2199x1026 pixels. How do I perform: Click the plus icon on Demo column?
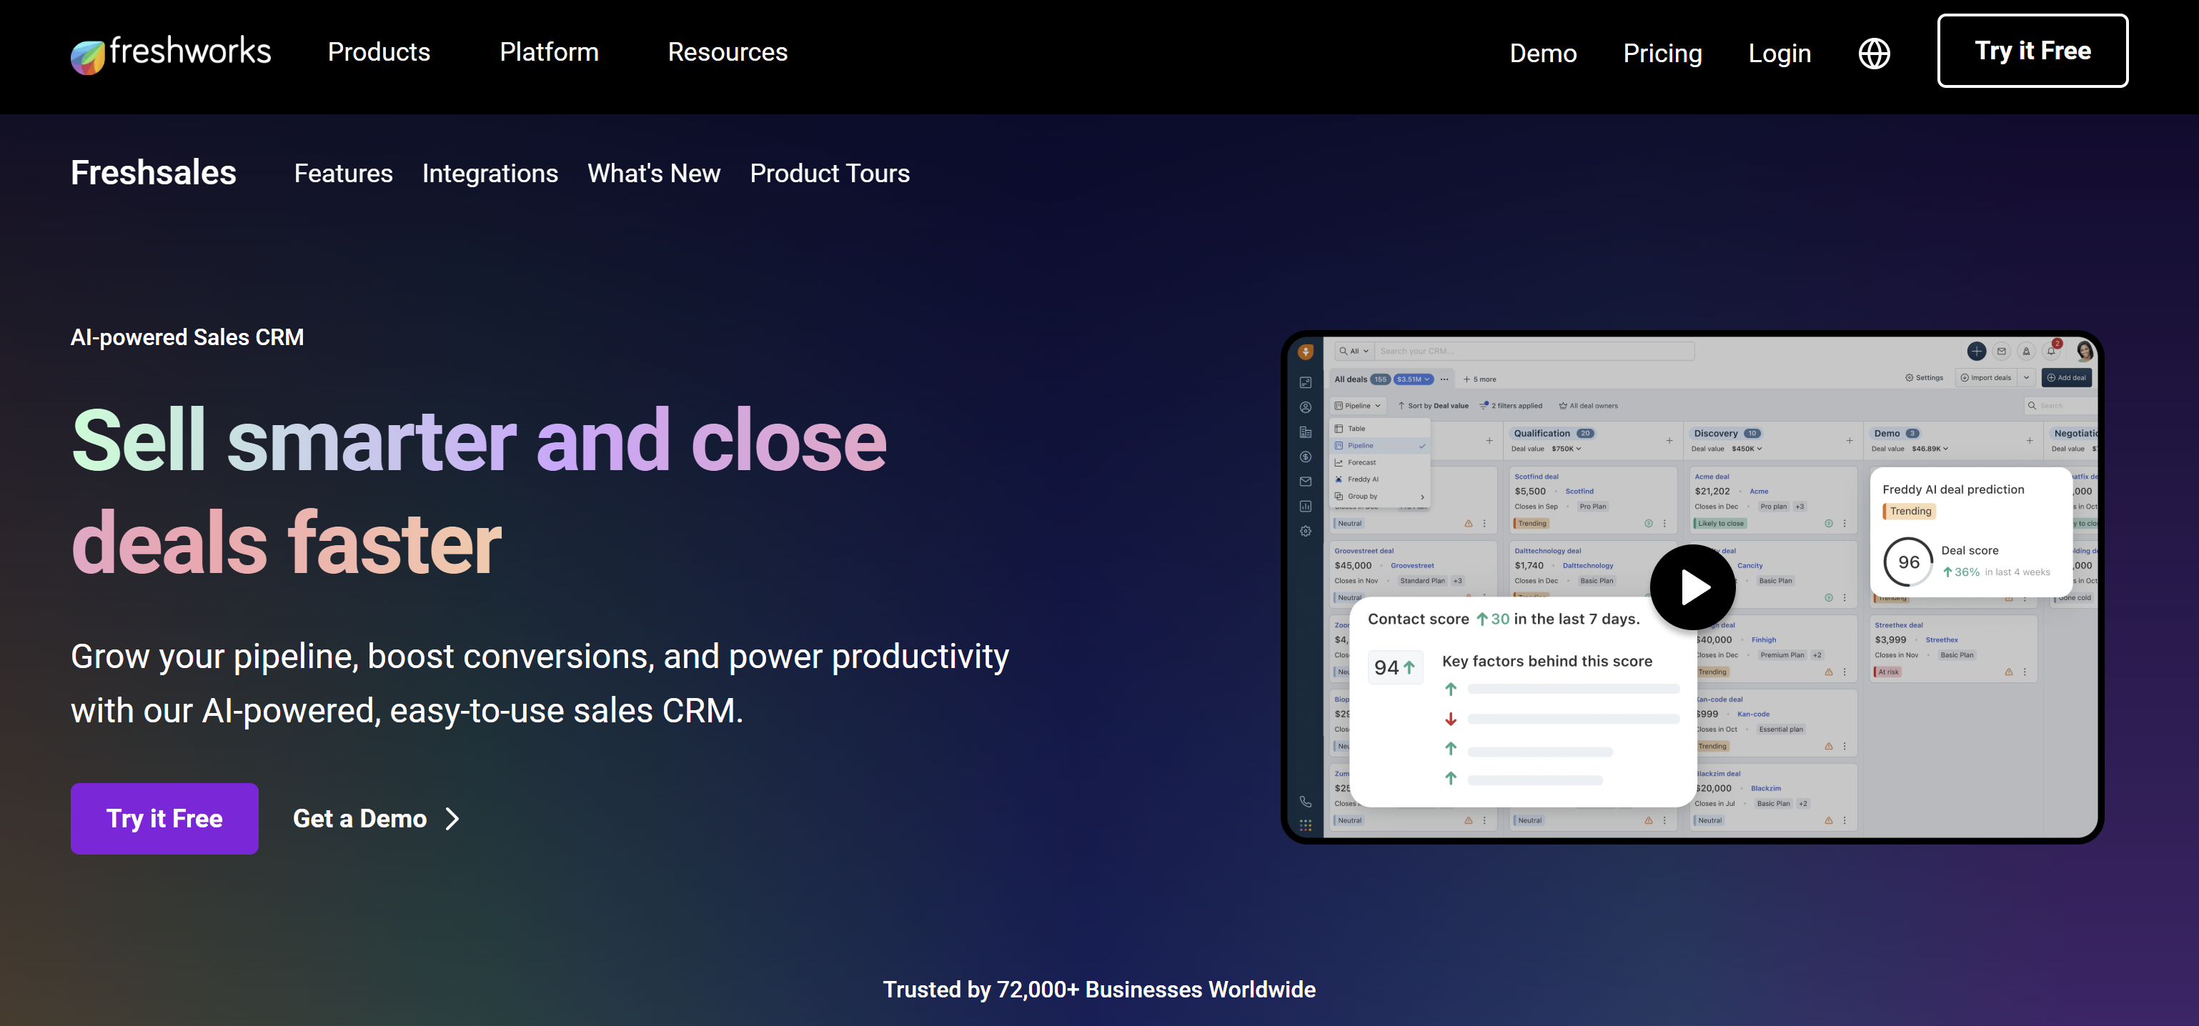2029,440
